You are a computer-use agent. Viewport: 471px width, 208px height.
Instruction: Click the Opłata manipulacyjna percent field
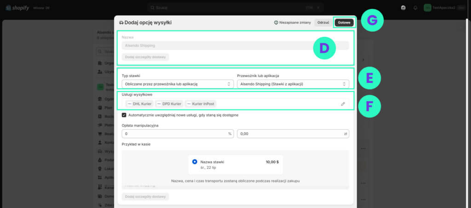point(178,134)
